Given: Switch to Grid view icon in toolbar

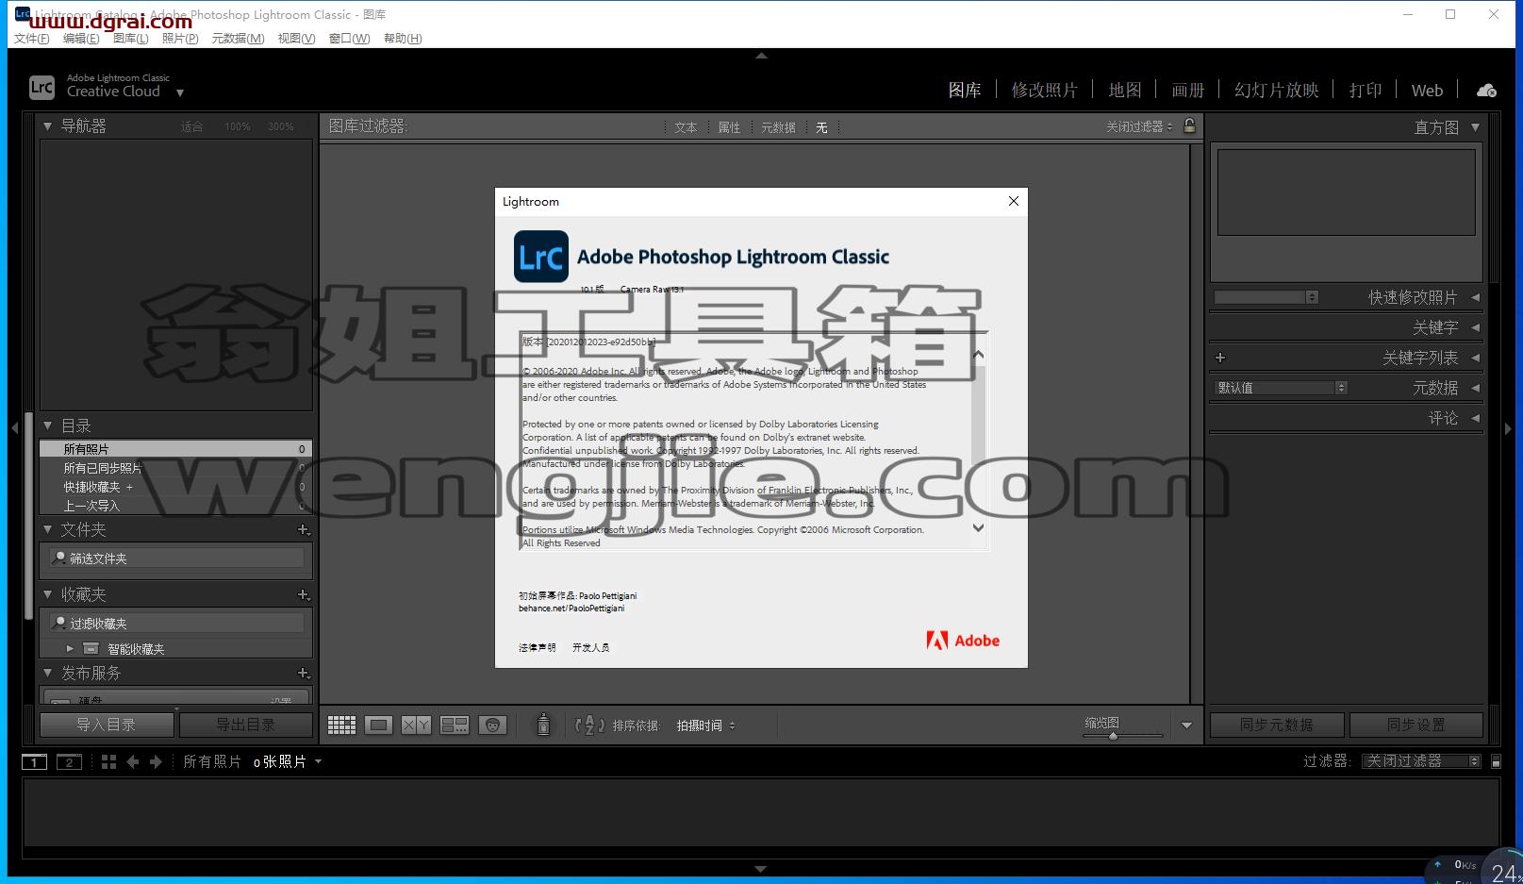Looking at the screenshot, I should tap(341, 725).
